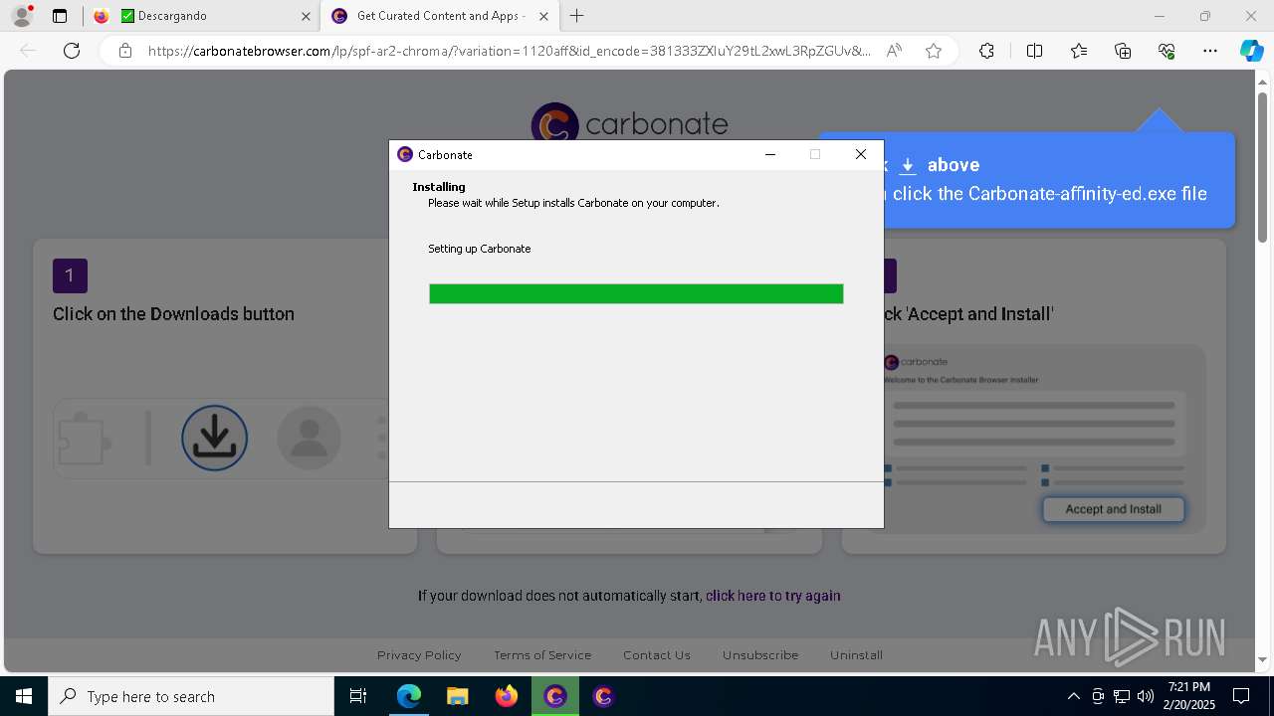Open the Copilot sidebar icon
The height and width of the screenshot is (716, 1274).
coord(1251,51)
